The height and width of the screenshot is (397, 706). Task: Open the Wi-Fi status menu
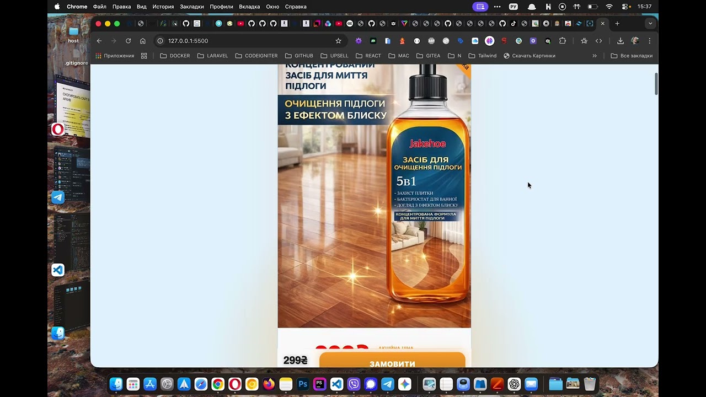point(609,7)
